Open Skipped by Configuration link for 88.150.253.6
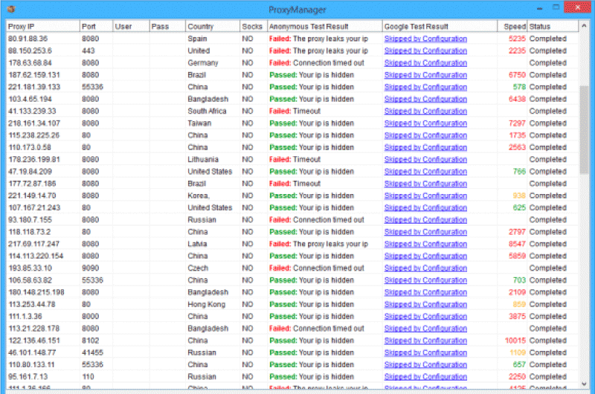Image resolution: width=595 pixels, height=394 pixels. point(425,51)
